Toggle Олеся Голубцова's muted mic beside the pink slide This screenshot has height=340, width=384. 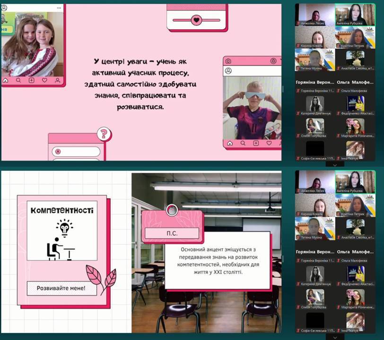pos(298,136)
